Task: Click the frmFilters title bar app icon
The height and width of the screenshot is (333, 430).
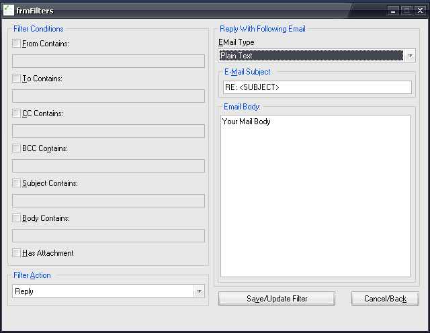Action: click(9, 10)
